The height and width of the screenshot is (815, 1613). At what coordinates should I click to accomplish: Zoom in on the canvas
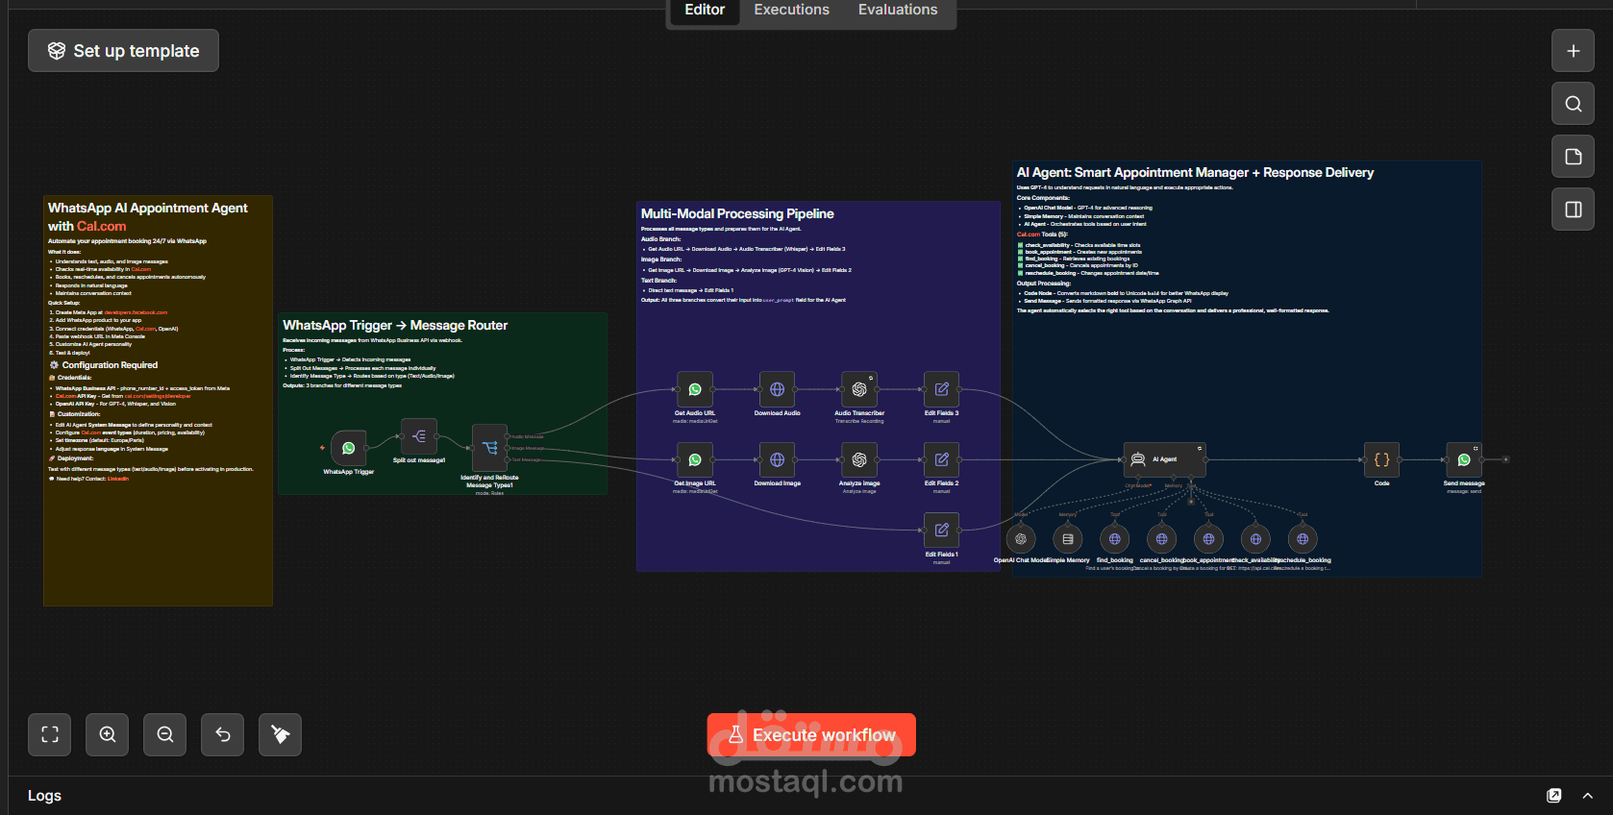click(x=108, y=735)
